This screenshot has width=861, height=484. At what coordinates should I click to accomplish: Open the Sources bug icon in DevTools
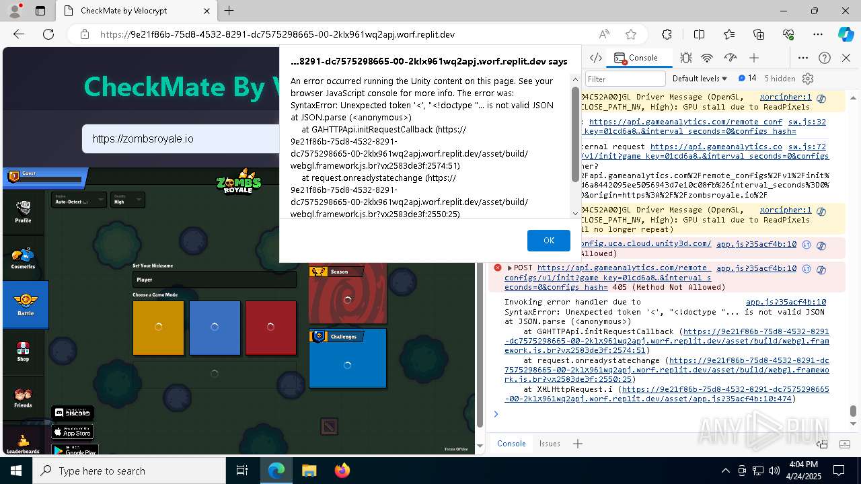click(x=685, y=58)
